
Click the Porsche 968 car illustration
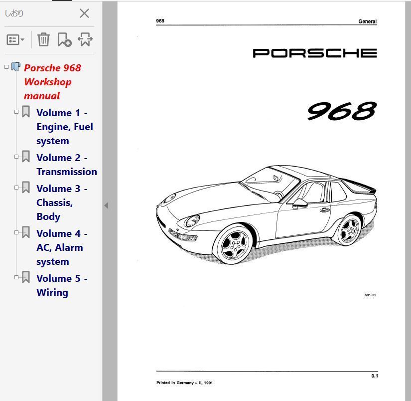click(x=267, y=214)
